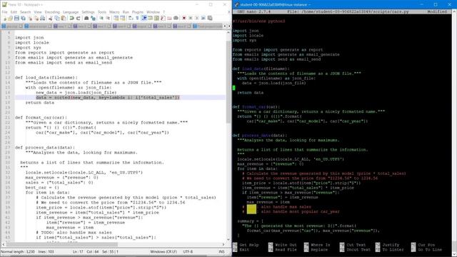This screenshot has width=457, height=257.
Task: Open the File menu
Action: coord(5,12)
